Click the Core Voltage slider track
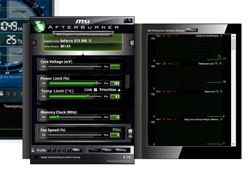This screenshot has width=250, height=182. pyautogui.click(x=75, y=67)
